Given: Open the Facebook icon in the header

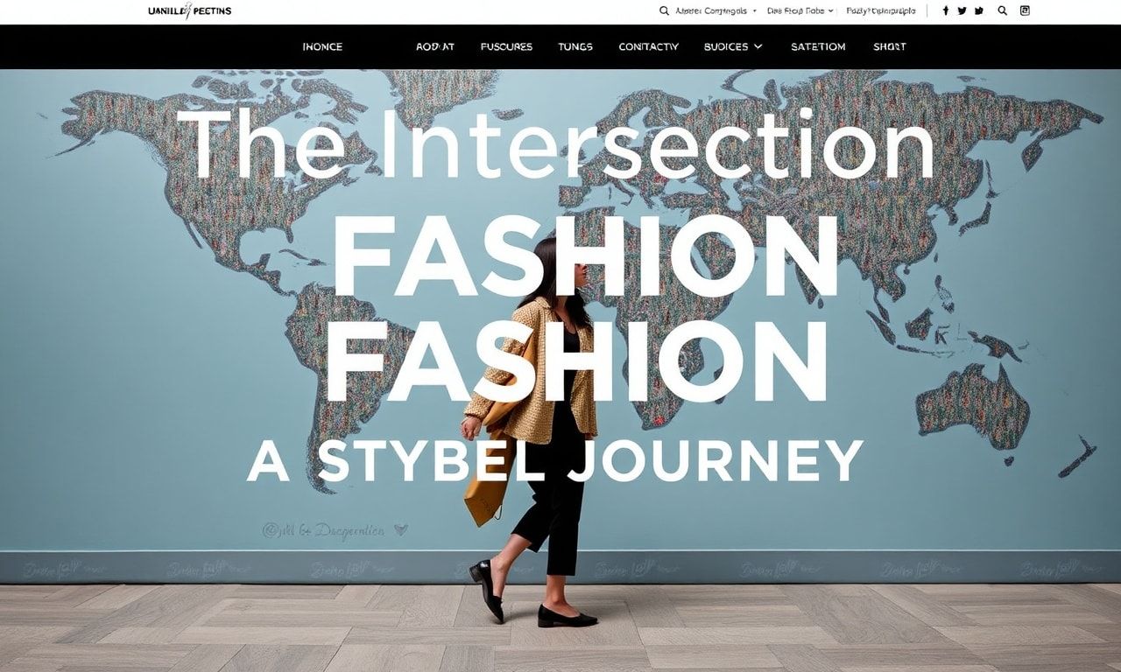Looking at the screenshot, I should click(x=946, y=10).
